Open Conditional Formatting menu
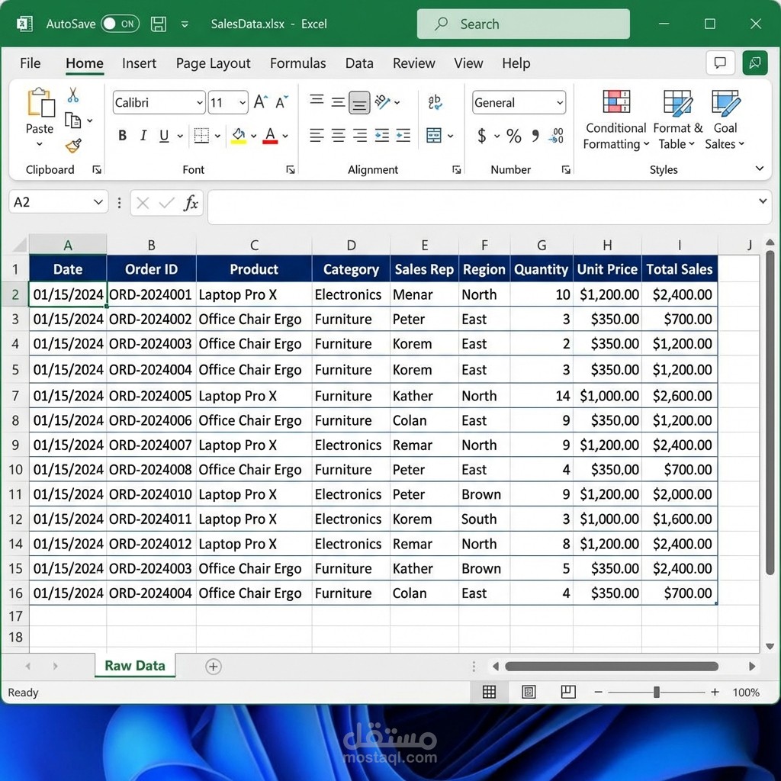This screenshot has height=781, width=781. (x=616, y=120)
